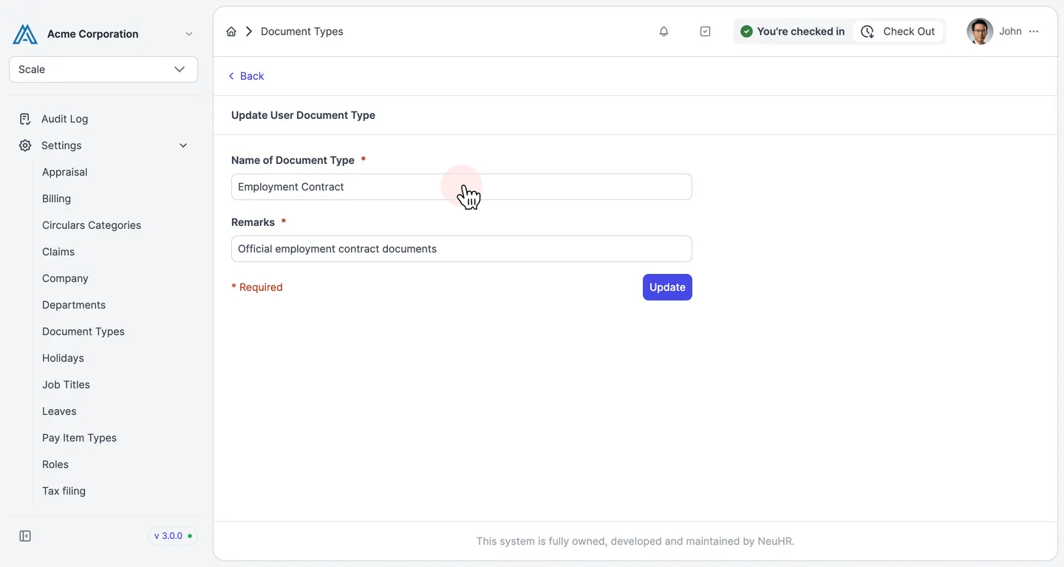Click the Update User Document Type heading
This screenshot has width=1064, height=567.
303,115
